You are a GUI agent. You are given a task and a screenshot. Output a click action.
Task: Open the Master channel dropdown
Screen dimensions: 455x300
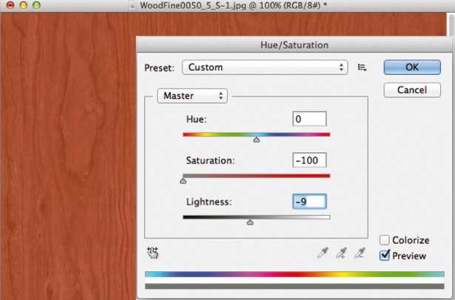click(x=192, y=95)
